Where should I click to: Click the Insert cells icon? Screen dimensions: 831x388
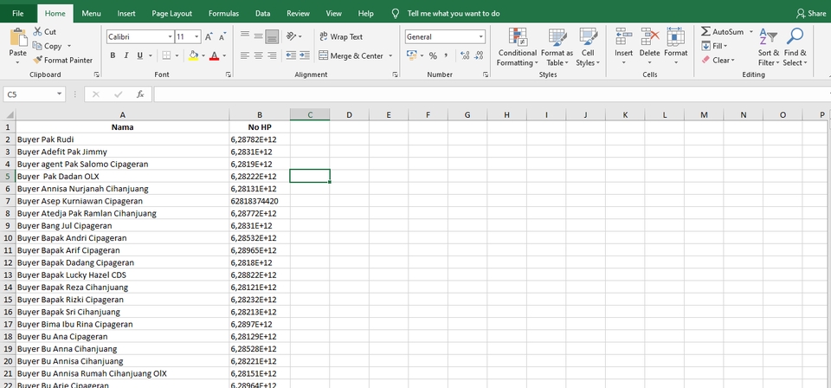[x=624, y=36]
